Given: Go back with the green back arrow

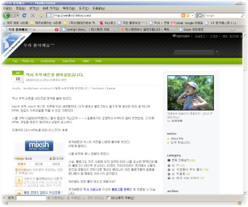Looking at the screenshot, I should (6, 15).
